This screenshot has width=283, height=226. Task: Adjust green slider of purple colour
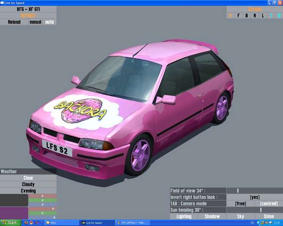42,213
